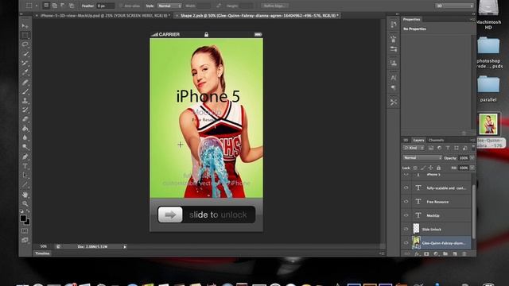The height and width of the screenshot is (286, 509).
Task: Click the Feather input field
Action: click(106, 6)
